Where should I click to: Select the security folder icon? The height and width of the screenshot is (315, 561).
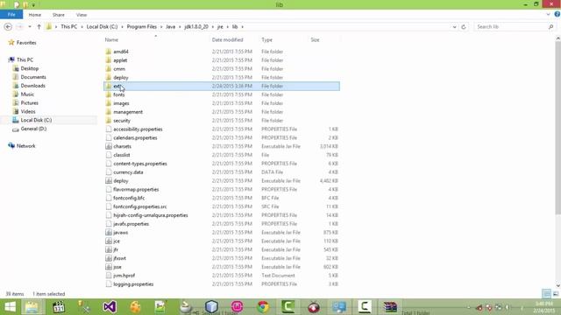tap(109, 121)
